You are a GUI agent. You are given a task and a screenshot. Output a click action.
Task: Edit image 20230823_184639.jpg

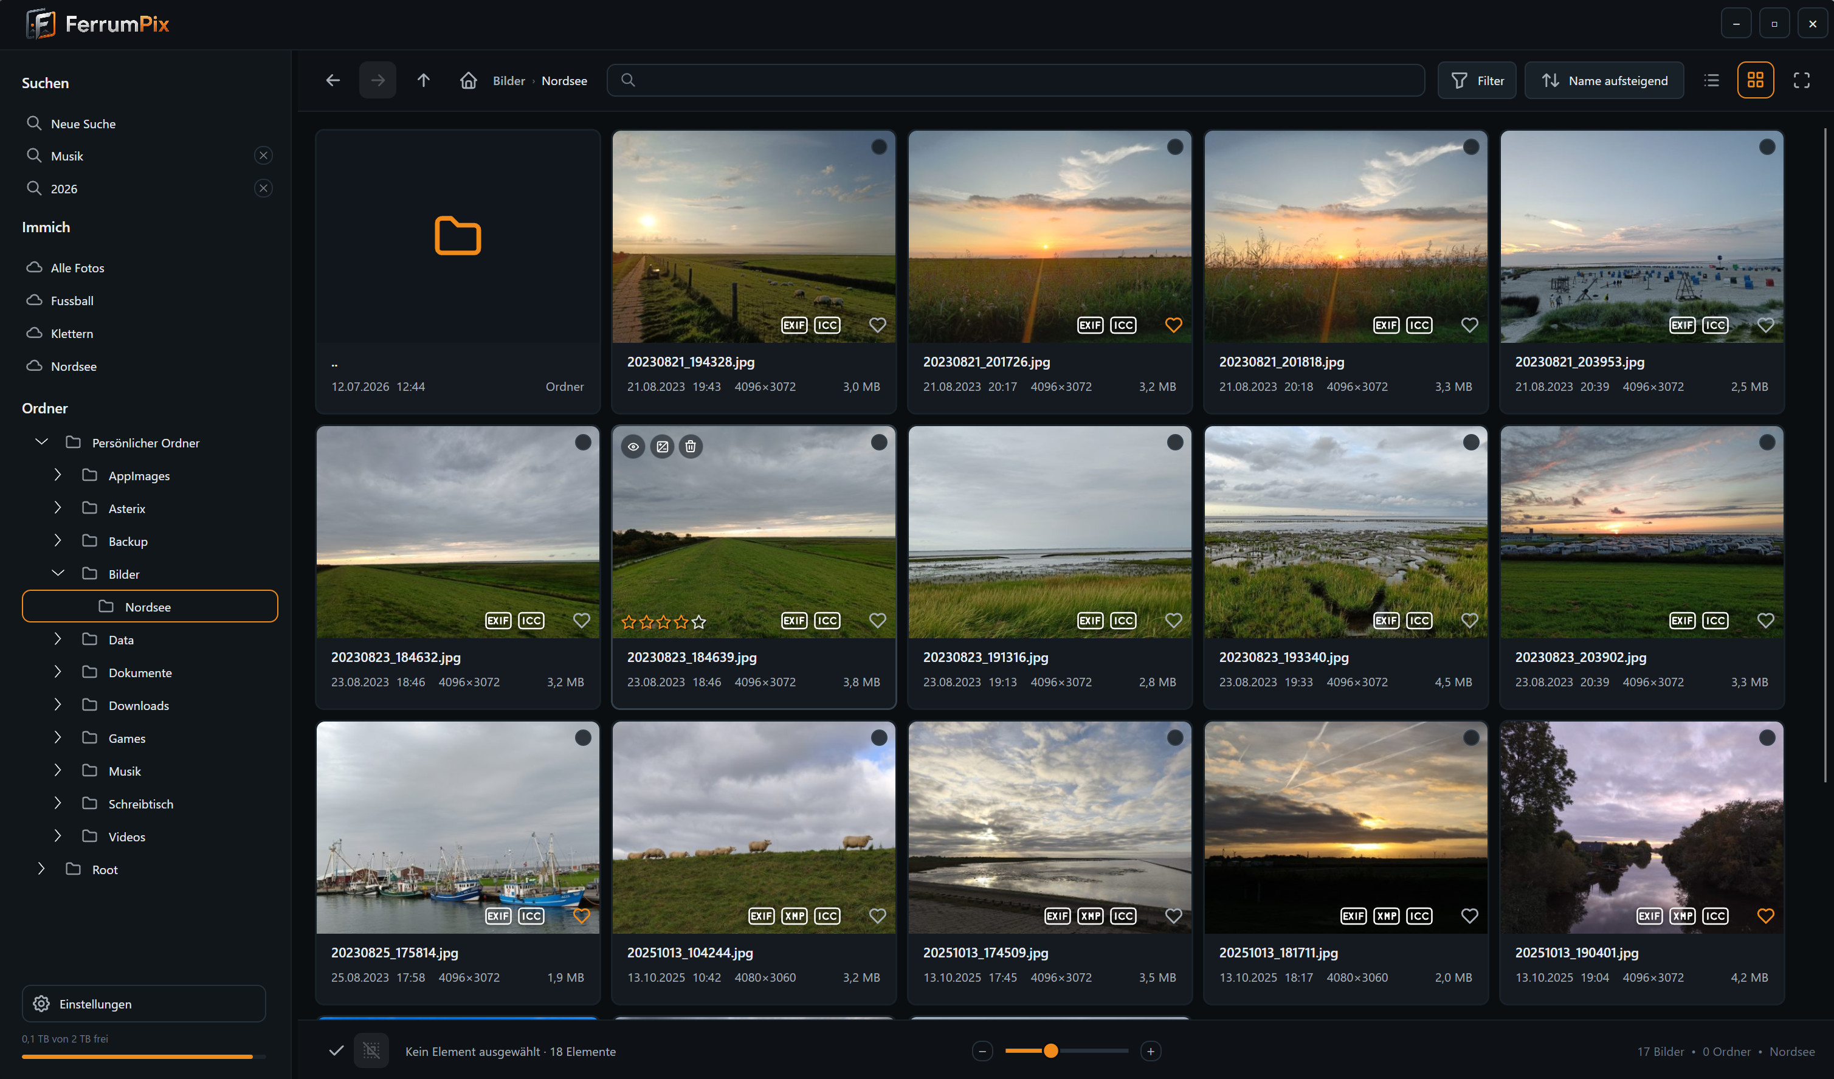pos(662,447)
